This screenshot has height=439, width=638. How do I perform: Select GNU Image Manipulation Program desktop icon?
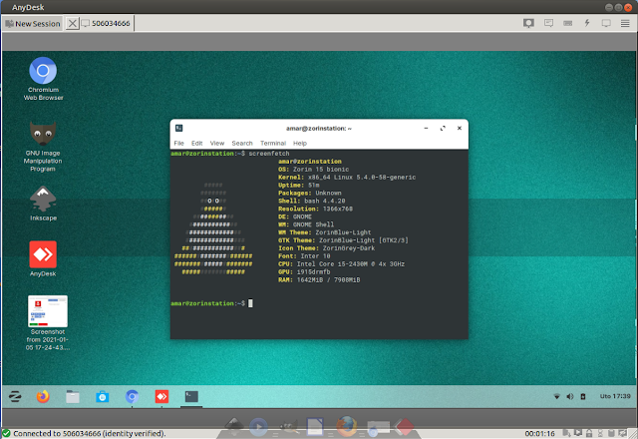click(x=43, y=147)
